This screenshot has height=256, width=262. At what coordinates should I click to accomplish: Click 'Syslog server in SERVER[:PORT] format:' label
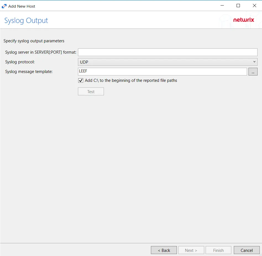pos(41,52)
